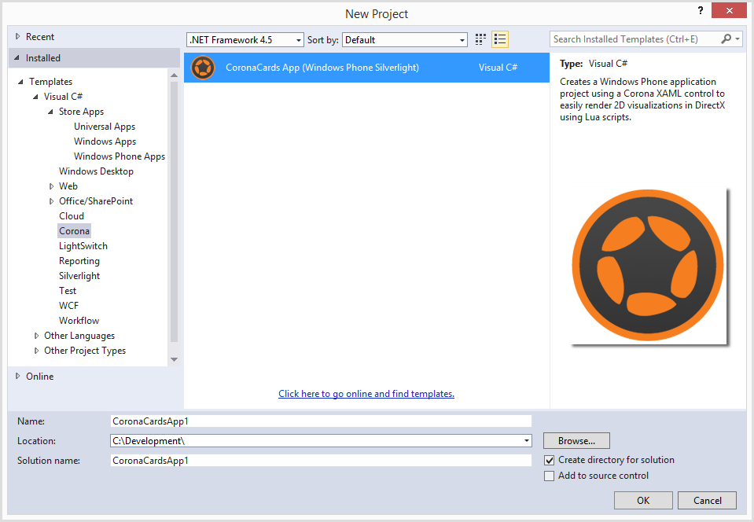
Task: Expand the Other Project Types node
Action: click(36, 351)
